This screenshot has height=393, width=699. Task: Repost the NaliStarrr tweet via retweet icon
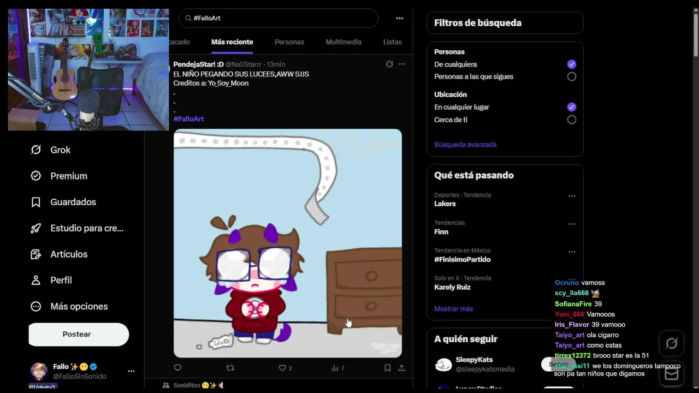(230, 368)
